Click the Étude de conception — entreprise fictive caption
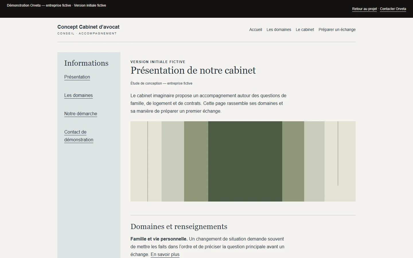This screenshot has width=413, height=258. [161, 83]
